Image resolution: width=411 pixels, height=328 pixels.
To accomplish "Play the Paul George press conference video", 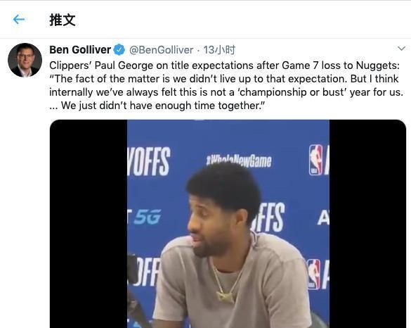I will pos(228,224).
